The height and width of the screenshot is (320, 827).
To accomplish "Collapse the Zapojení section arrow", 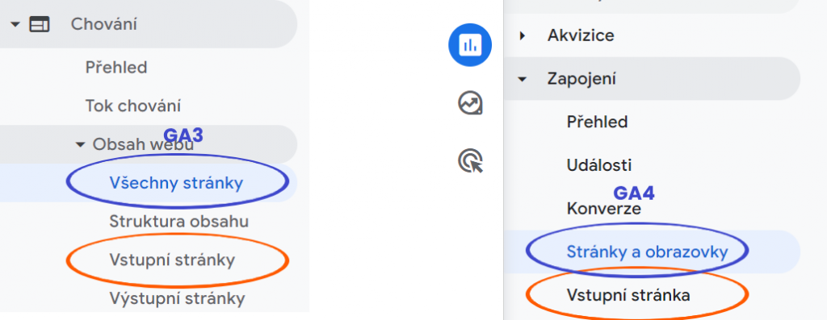I will pyautogui.click(x=523, y=80).
